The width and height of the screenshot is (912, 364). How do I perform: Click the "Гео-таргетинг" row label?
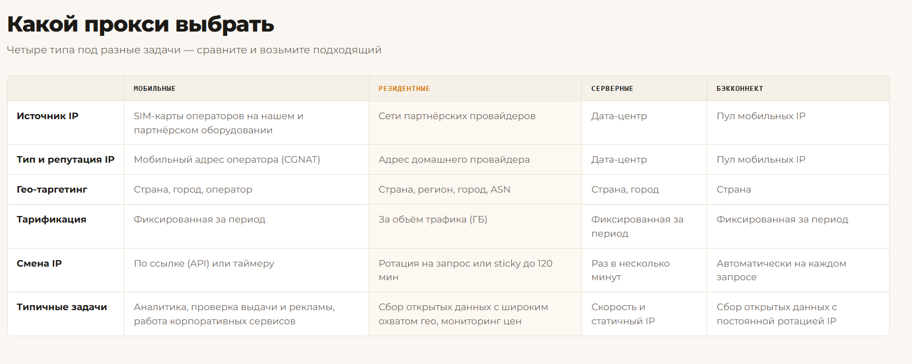[x=52, y=189]
